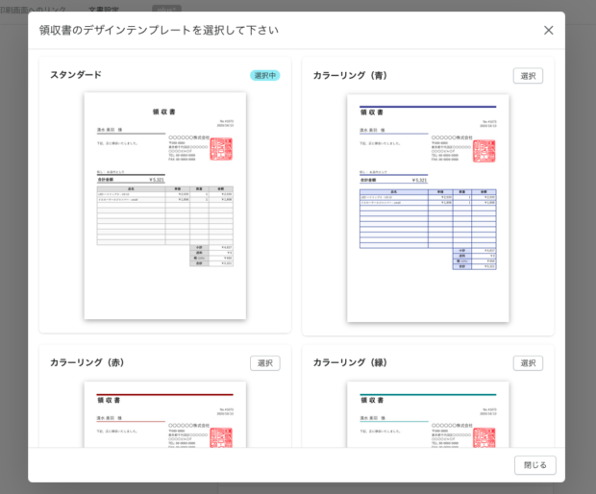Choose the カラーリング（赤） template via 選択
This screenshot has width=596, height=494.
coord(264,363)
